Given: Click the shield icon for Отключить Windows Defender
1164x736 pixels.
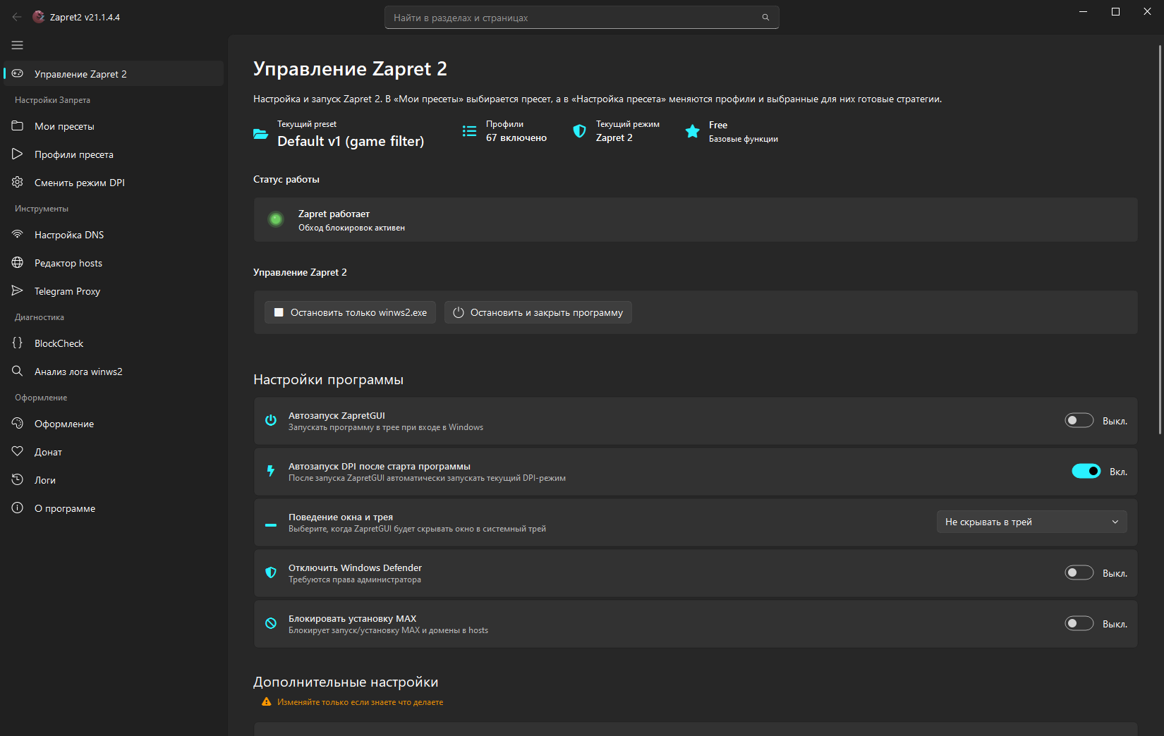Looking at the screenshot, I should tap(271, 572).
